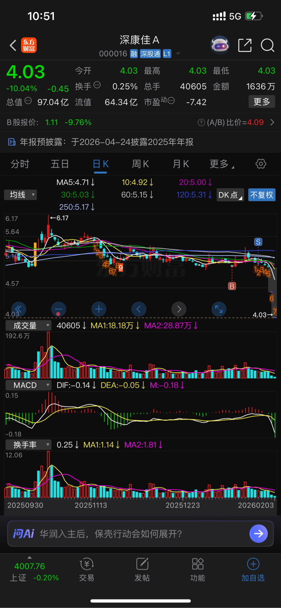Tap the 总手 40605 value
Viewport: 281px width, 608px height.
coord(193,86)
